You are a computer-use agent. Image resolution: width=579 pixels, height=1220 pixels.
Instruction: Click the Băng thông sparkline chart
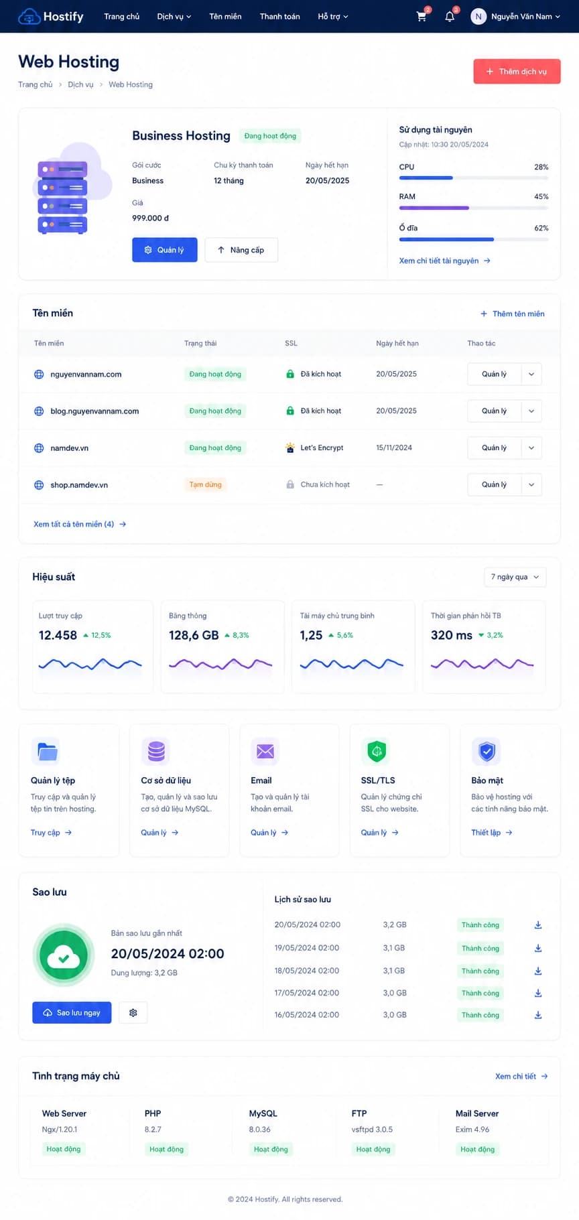(x=220, y=665)
